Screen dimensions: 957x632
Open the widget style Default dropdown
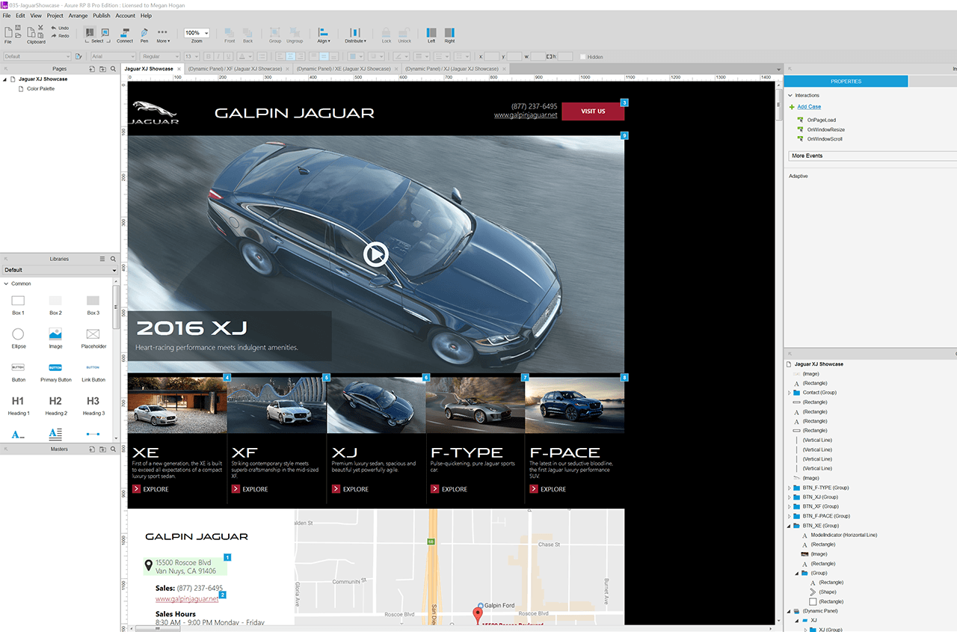[37, 57]
